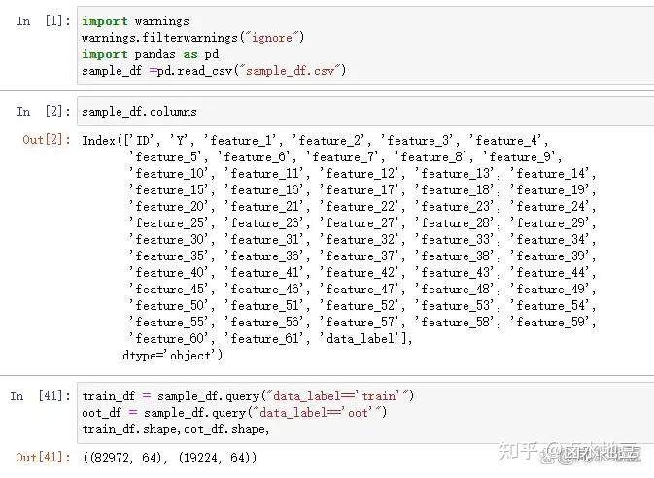Click the 'import pandas as pd' line
The image size is (654, 478).
point(150,54)
